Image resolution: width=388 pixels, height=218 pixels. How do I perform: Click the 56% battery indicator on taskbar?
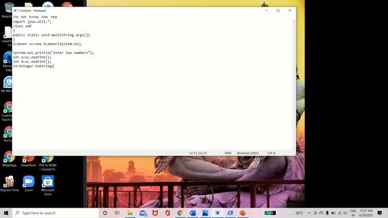(x=270, y=213)
